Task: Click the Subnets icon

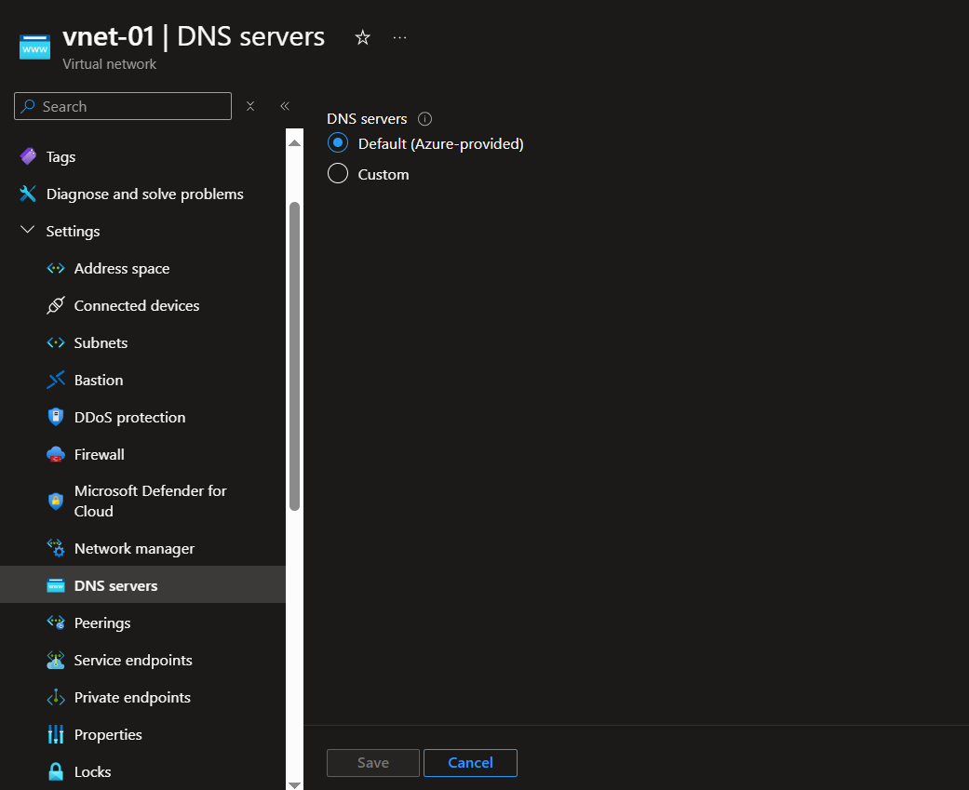Action: pos(56,342)
